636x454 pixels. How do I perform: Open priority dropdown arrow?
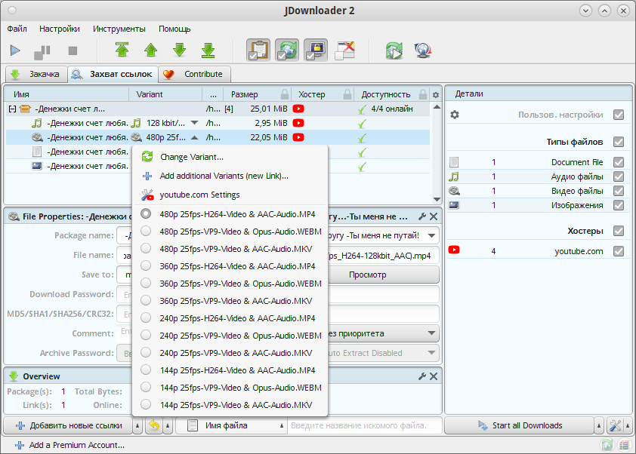pos(431,333)
